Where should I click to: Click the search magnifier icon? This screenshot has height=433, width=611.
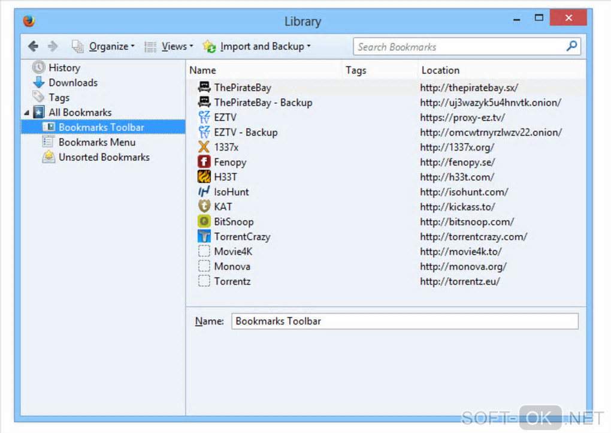coord(571,46)
